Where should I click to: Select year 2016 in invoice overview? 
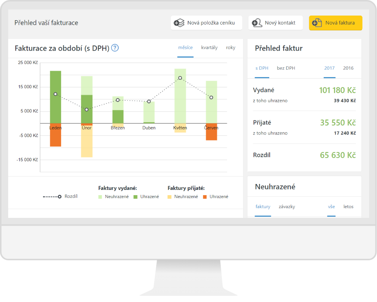[348, 68]
